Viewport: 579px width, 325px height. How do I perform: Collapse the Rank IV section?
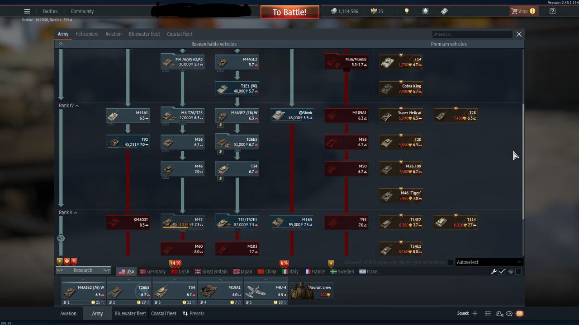tap(77, 106)
